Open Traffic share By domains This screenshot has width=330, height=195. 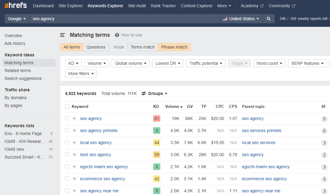[x=15, y=98]
